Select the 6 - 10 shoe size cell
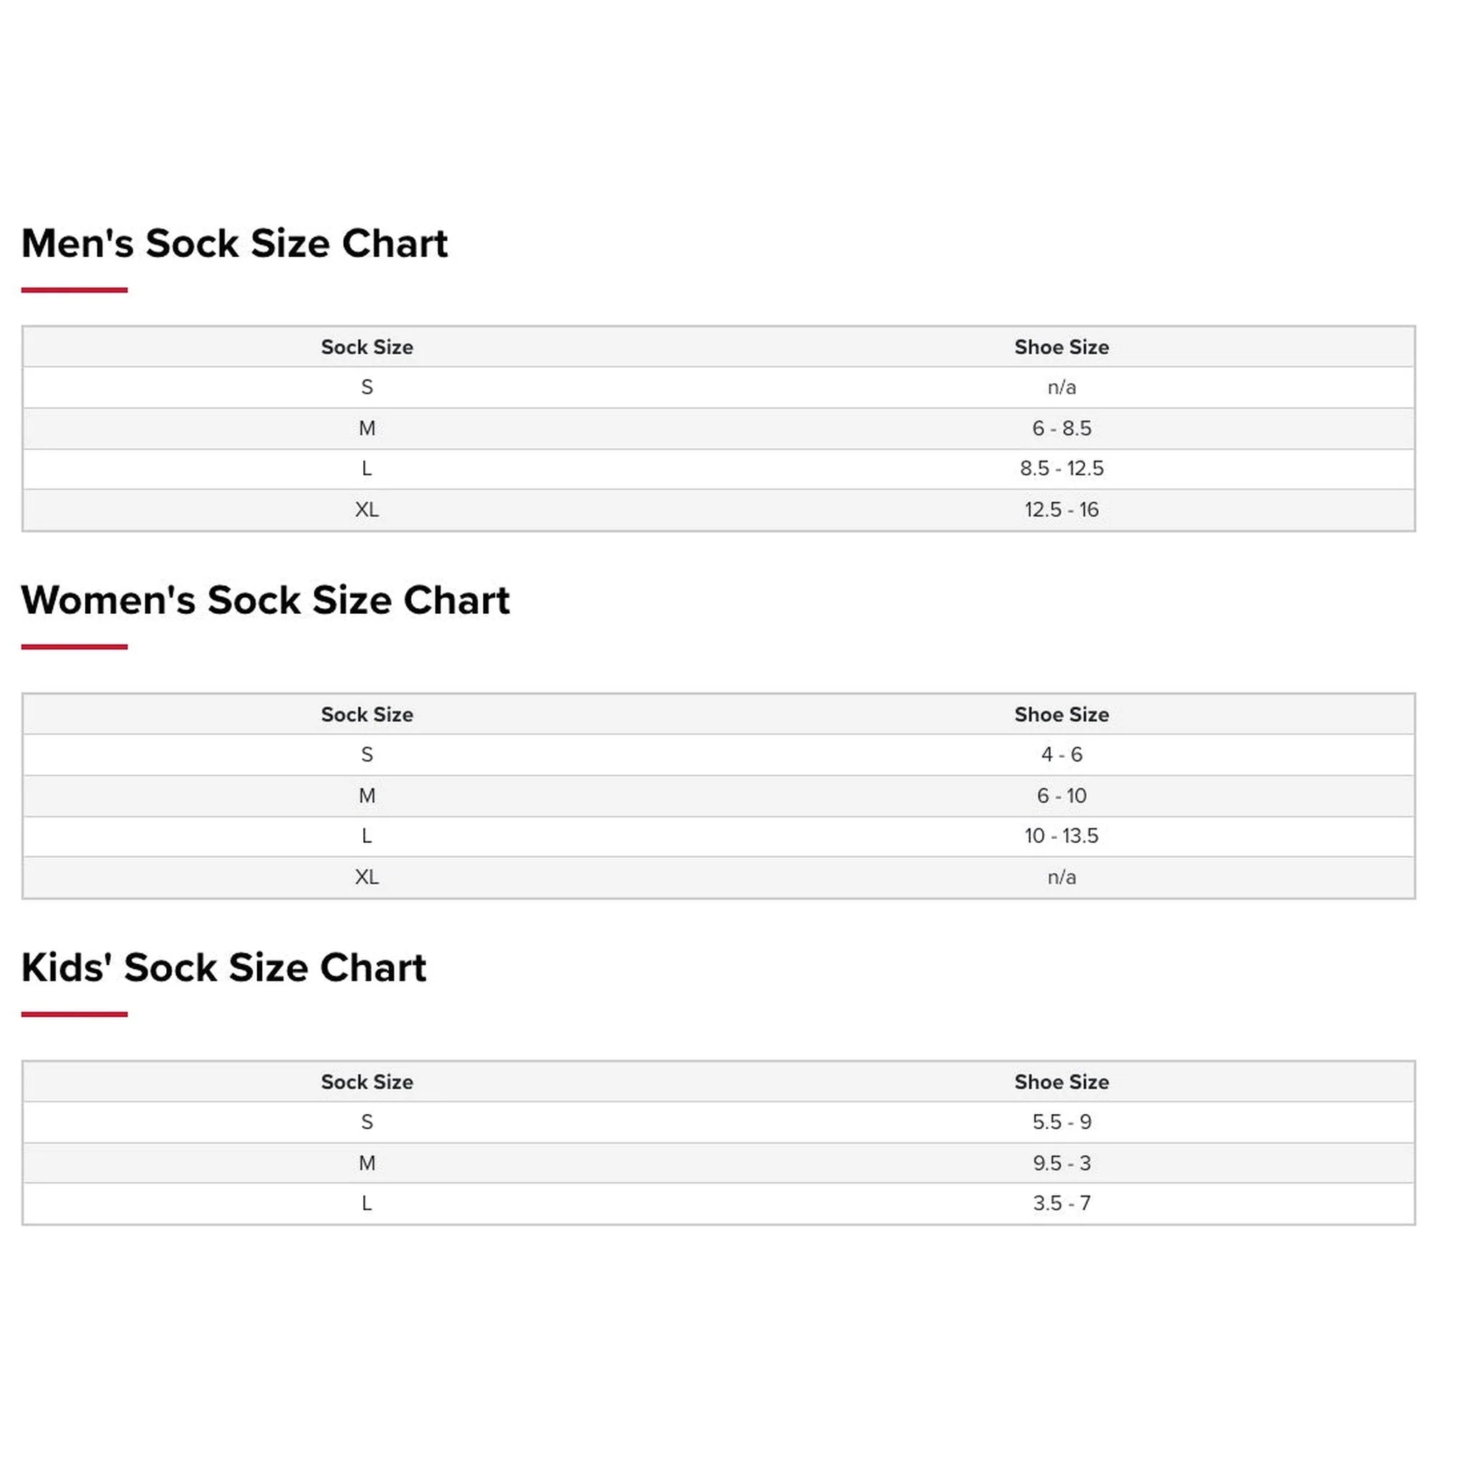This screenshot has height=1467, width=1467. click(1062, 796)
